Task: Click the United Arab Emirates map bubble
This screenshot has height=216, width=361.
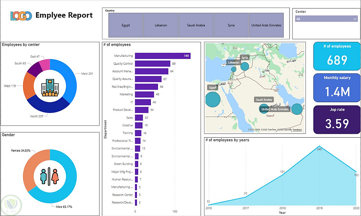Action: (297, 109)
